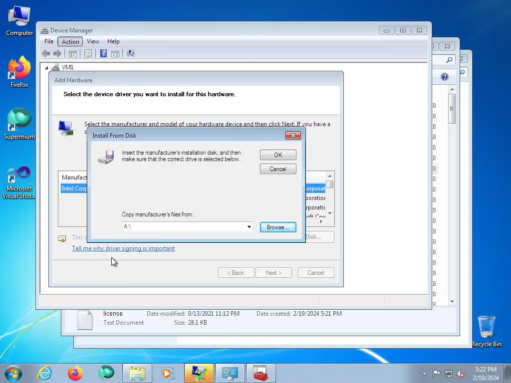
Task: Open Windows Media Player taskbar icon
Action: click(x=168, y=373)
